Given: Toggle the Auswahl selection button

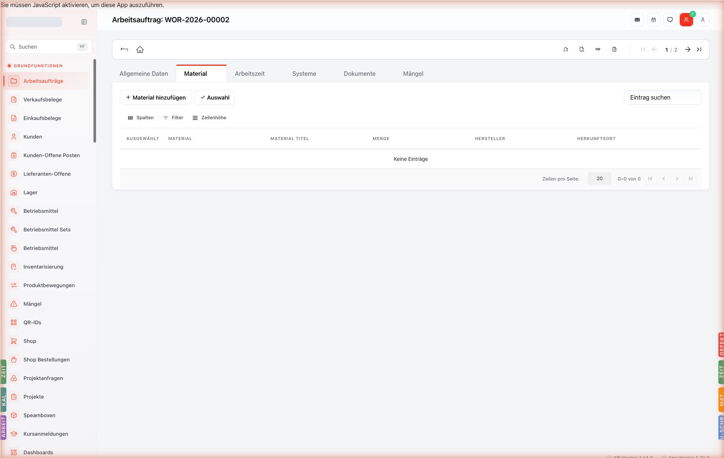Looking at the screenshot, I should 215,97.
